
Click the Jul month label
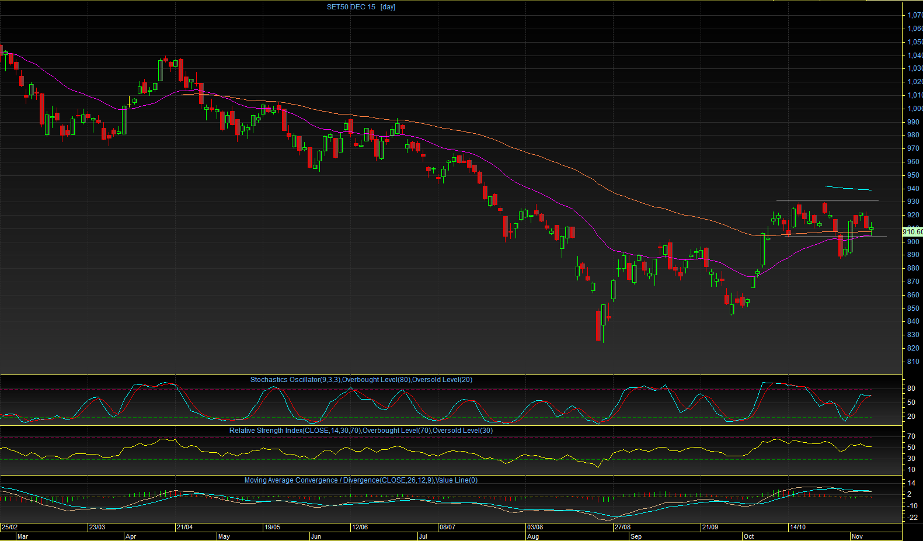click(423, 536)
